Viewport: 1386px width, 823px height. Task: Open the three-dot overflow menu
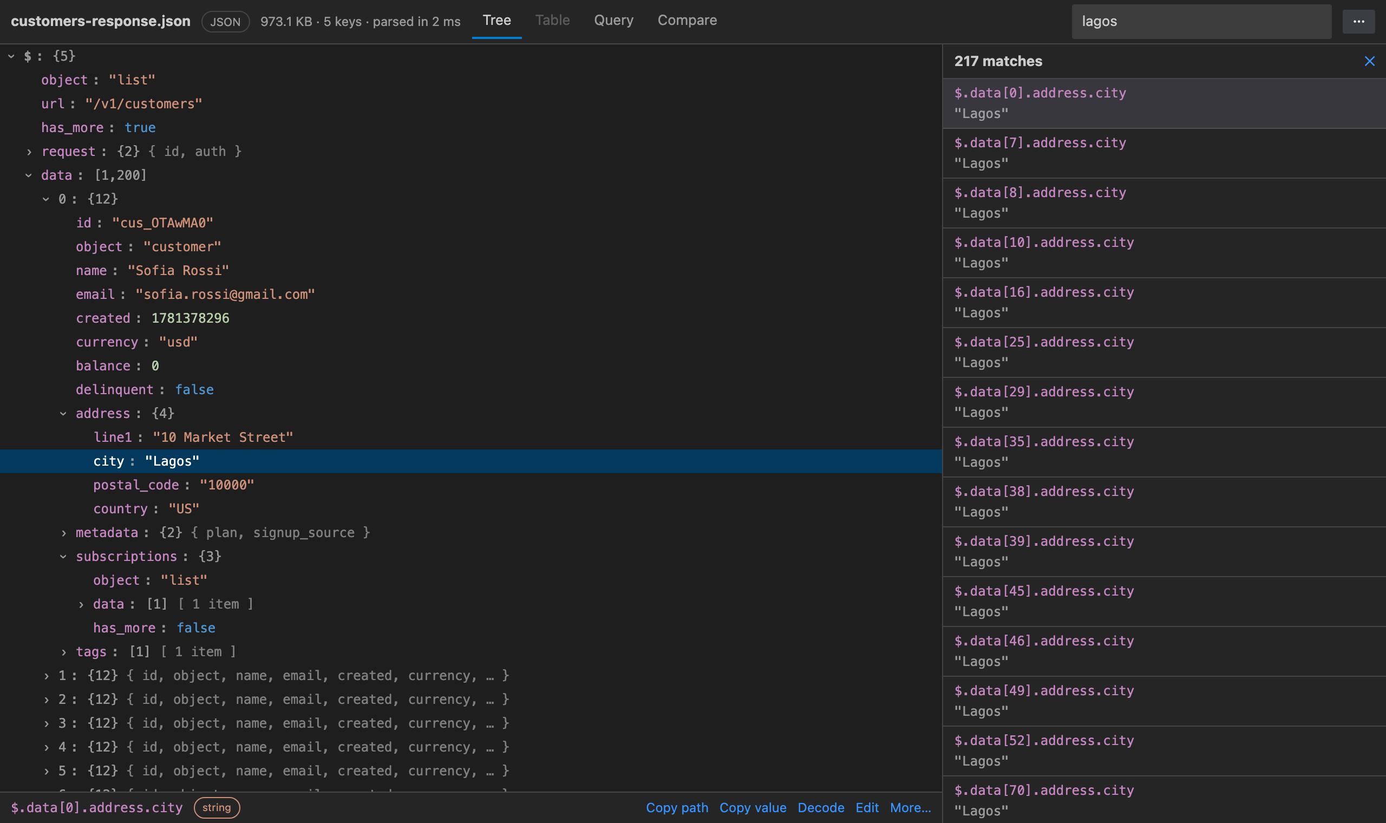point(1358,21)
